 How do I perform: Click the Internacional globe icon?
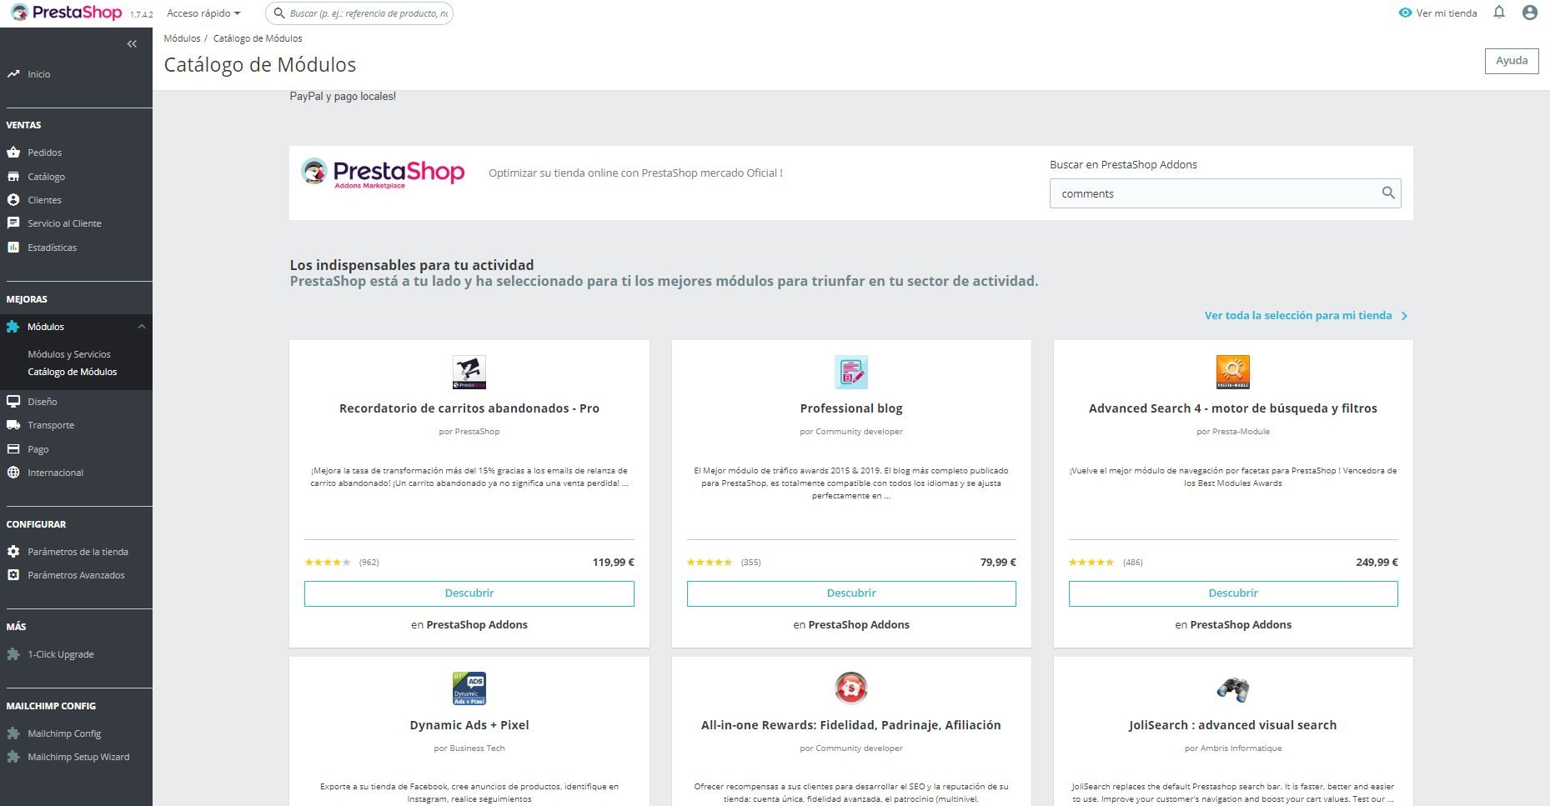[13, 473]
